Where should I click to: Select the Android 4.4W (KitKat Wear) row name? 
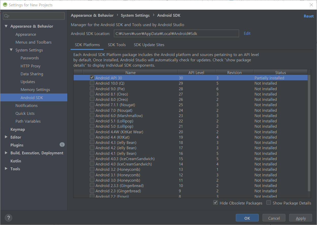point(119,132)
